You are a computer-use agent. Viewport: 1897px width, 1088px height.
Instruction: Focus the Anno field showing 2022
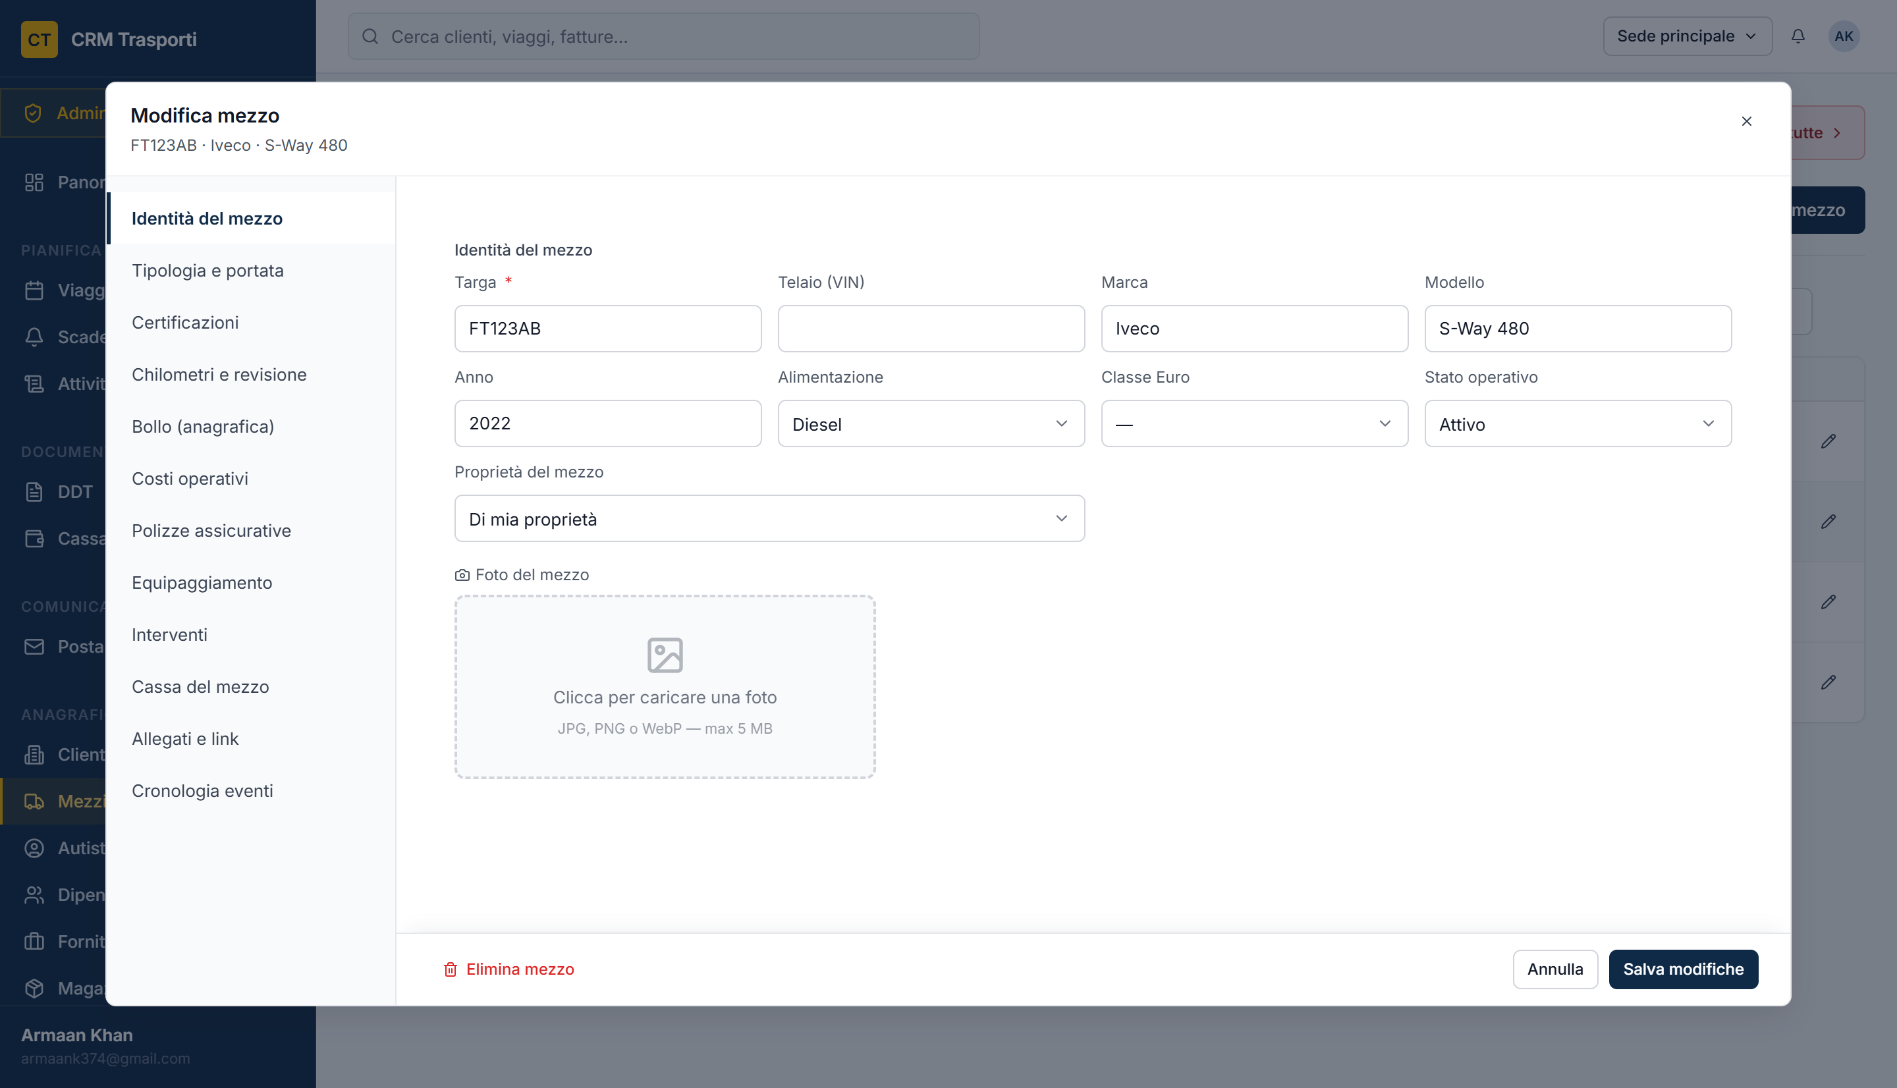[x=607, y=423]
